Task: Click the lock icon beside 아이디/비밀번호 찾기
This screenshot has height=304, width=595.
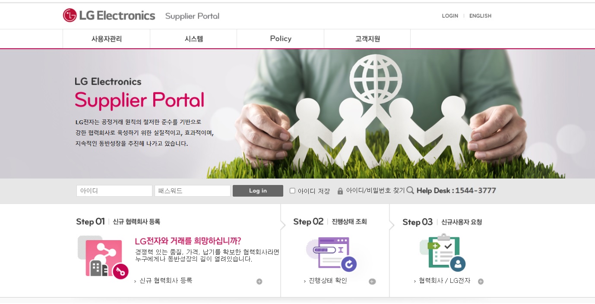Action: (x=340, y=191)
